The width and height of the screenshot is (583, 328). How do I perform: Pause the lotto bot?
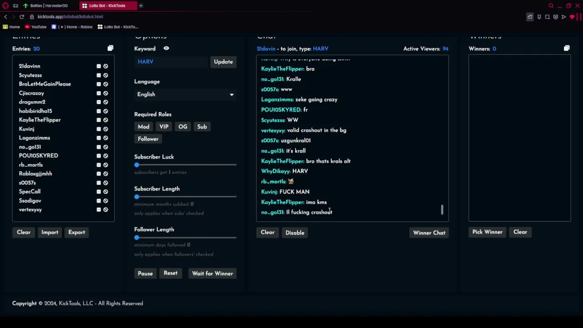coord(145,273)
